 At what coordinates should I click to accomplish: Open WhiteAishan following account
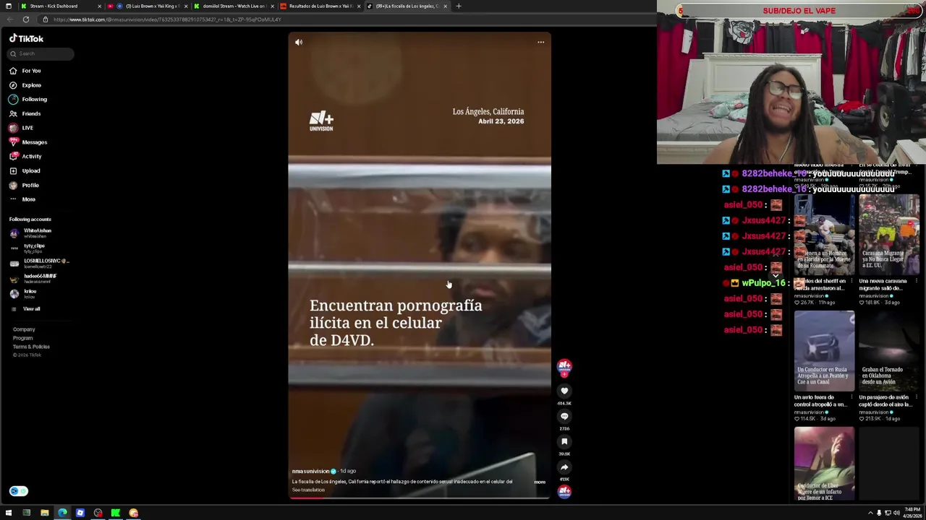coord(37,233)
